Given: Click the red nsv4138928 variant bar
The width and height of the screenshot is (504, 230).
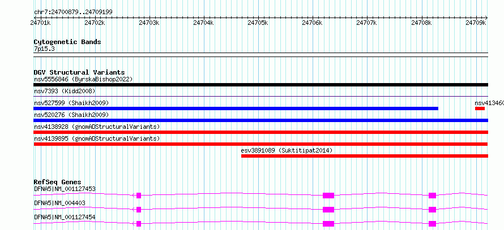Looking at the screenshot, I should click(260, 132).
